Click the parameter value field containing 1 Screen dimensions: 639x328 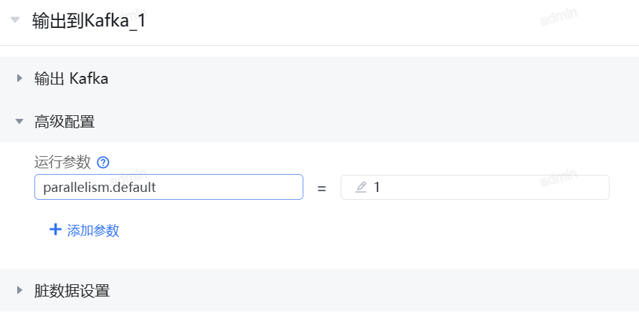pos(488,188)
